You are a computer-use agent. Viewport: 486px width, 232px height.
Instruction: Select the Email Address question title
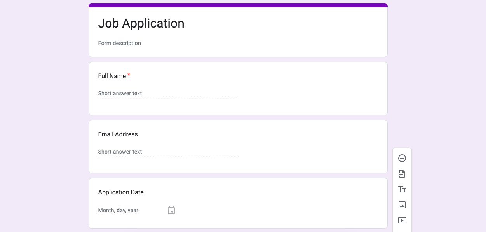tap(118, 134)
